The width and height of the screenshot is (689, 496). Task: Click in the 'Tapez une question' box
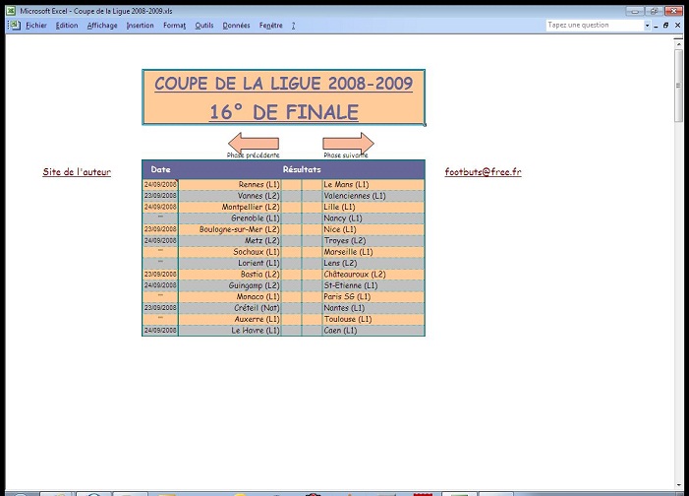pyautogui.click(x=588, y=26)
